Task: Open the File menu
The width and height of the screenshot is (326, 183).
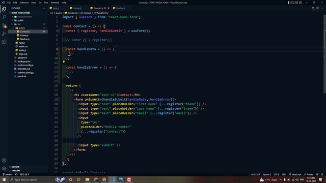Action: click(x=9, y=3)
